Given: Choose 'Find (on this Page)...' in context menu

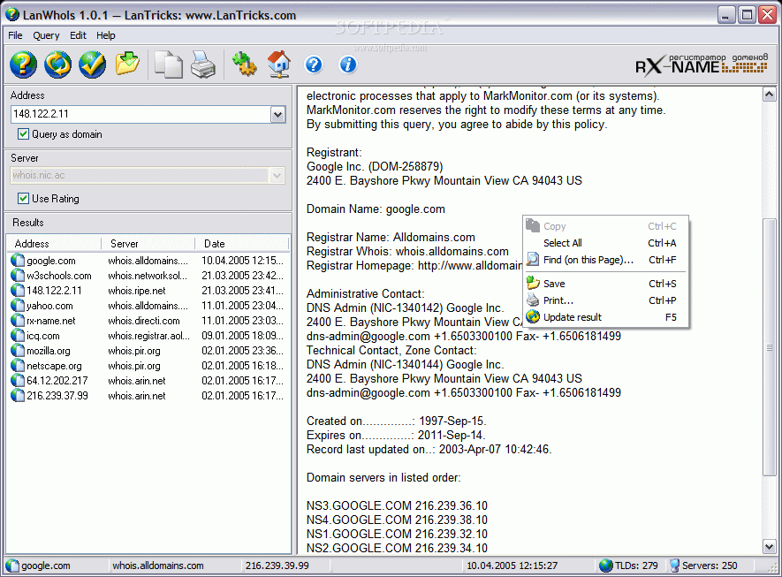Looking at the screenshot, I should point(606,260).
